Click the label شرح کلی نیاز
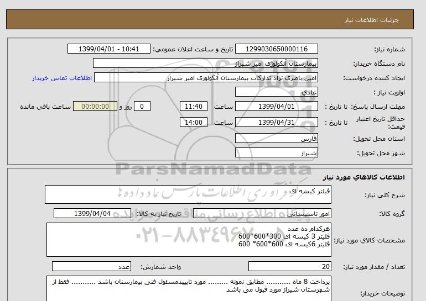 tap(385, 195)
